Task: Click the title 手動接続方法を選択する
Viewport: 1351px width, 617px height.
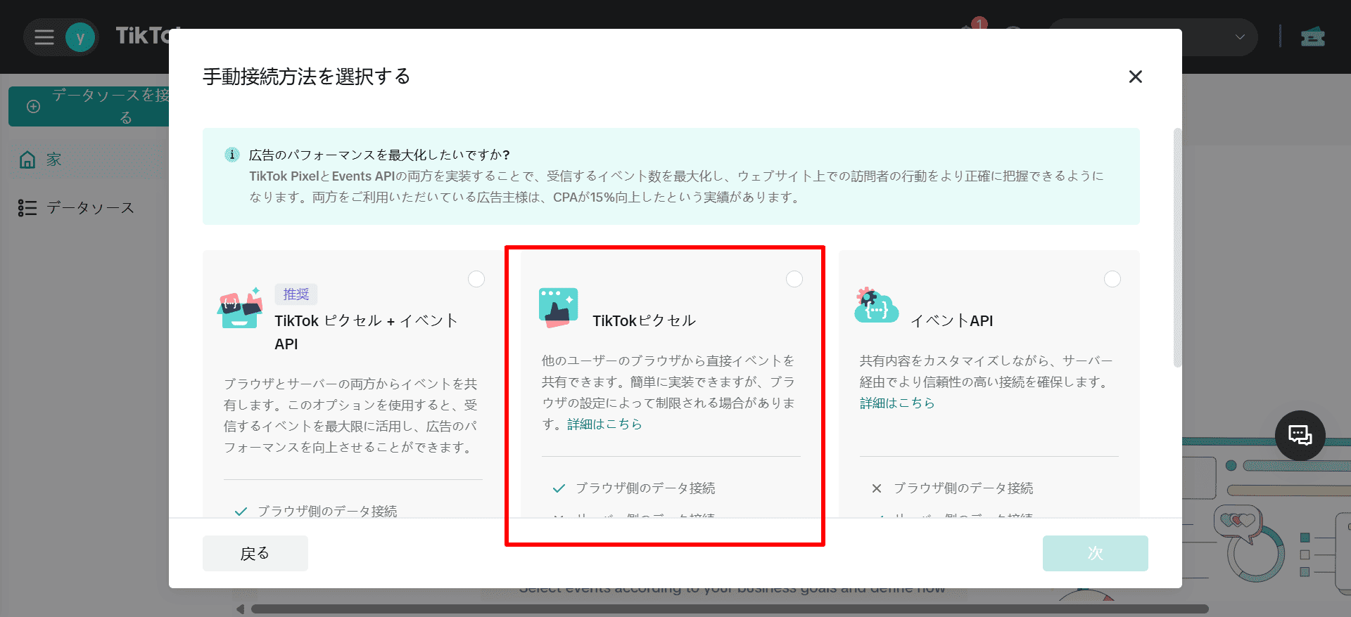Action: [307, 76]
